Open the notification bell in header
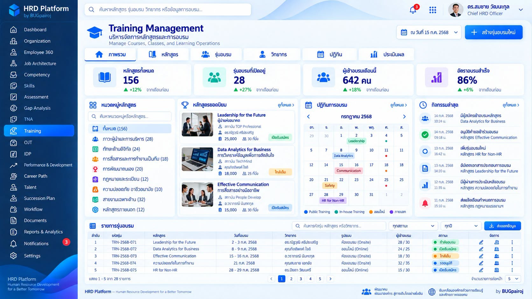Viewport: 532px width, 299px height. (413, 10)
